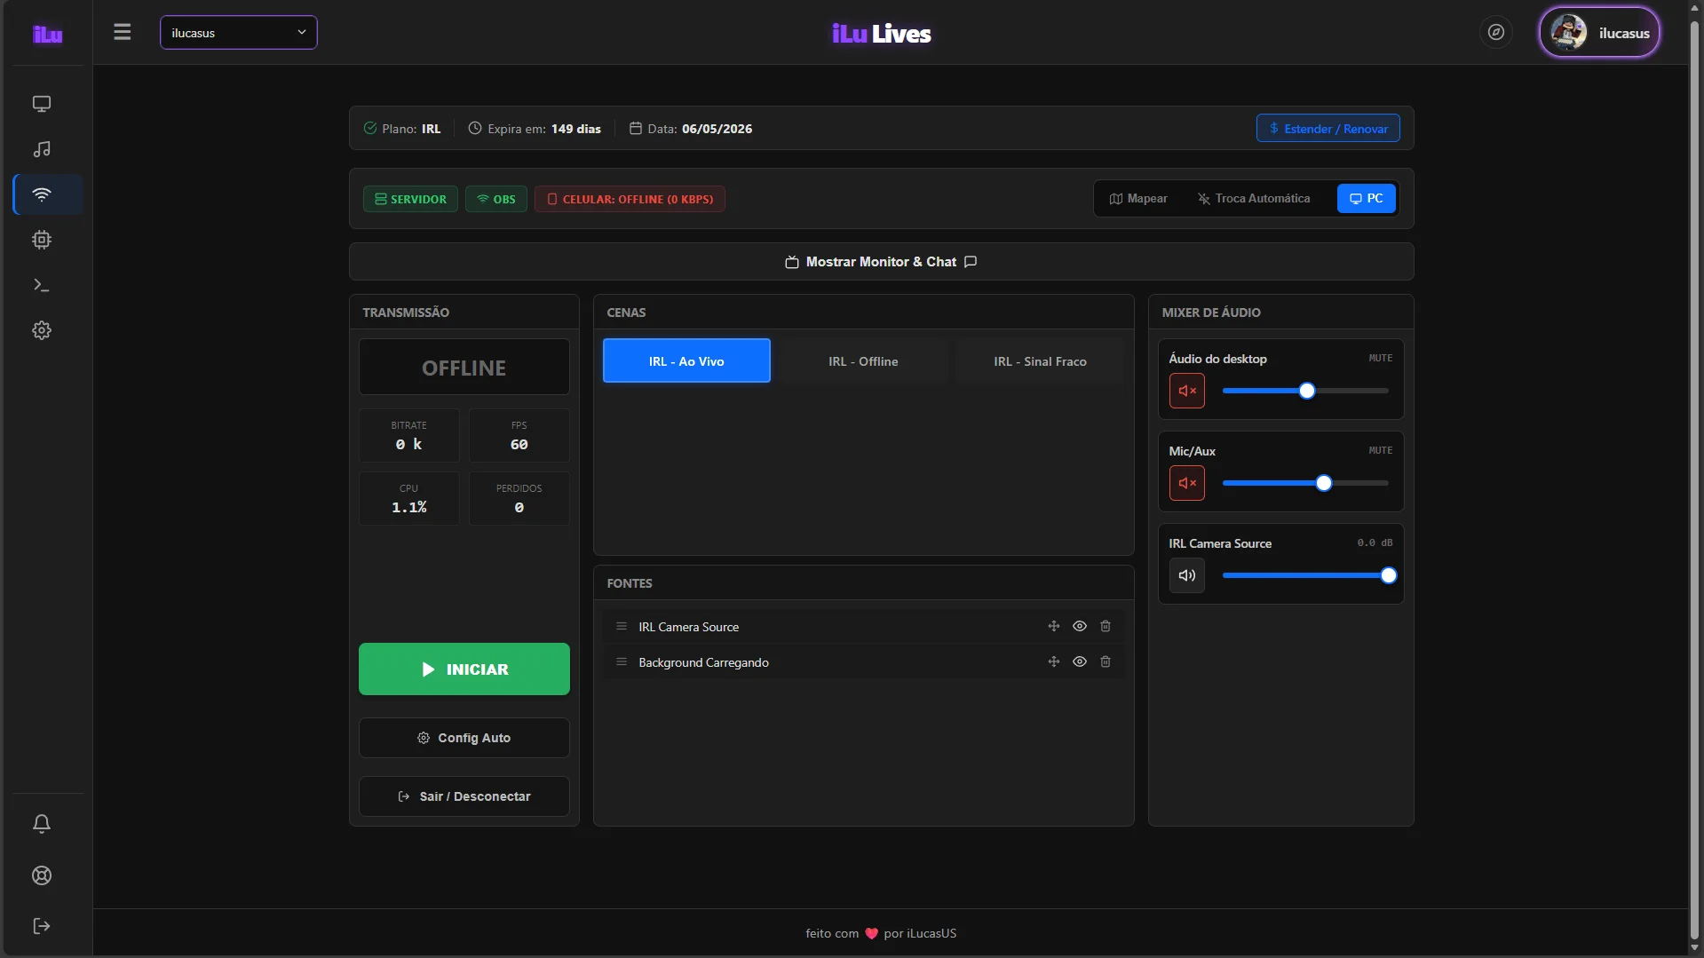The width and height of the screenshot is (1704, 958).
Task: Switch to PC mode
Action: click(x=1367, y=199)
